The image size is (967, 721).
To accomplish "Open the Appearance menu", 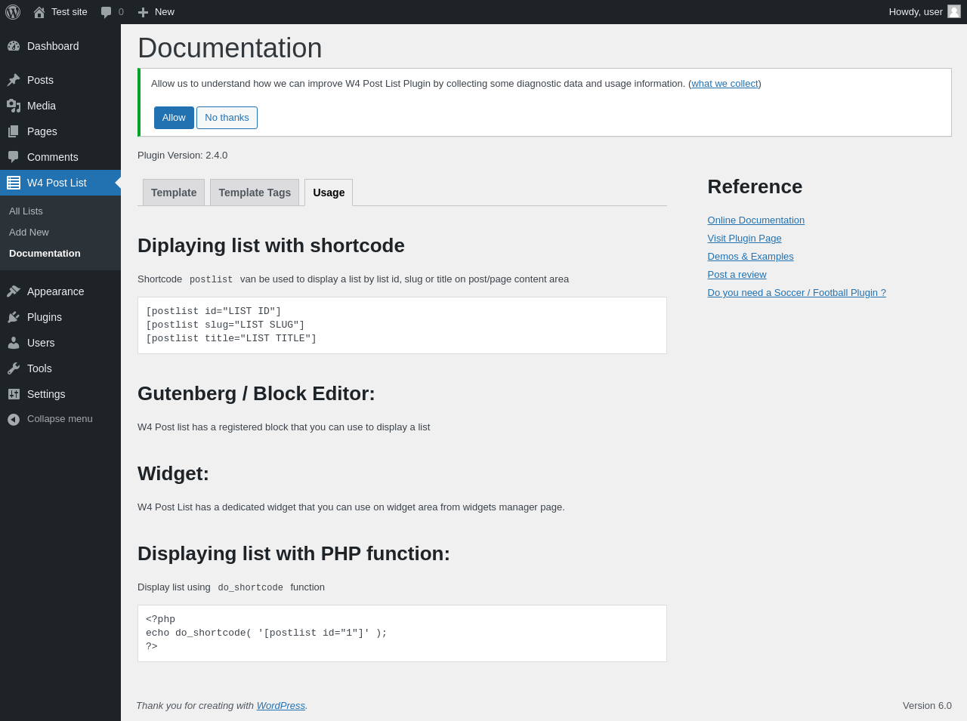I will click(60, 291).
